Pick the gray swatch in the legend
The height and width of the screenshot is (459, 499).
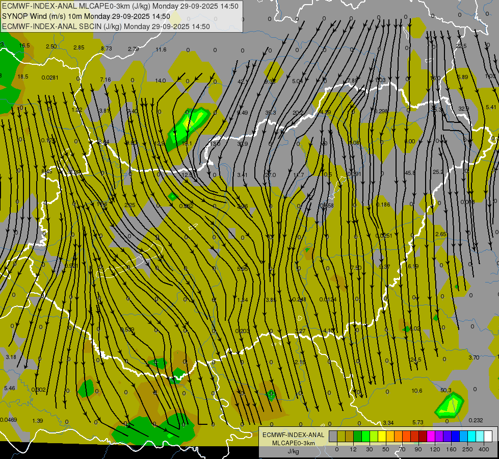pos(333,436)
